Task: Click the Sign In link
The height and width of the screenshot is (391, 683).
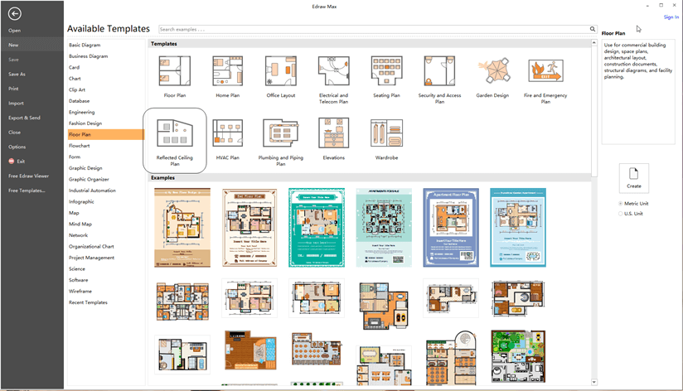Action: tap(671, 17)
